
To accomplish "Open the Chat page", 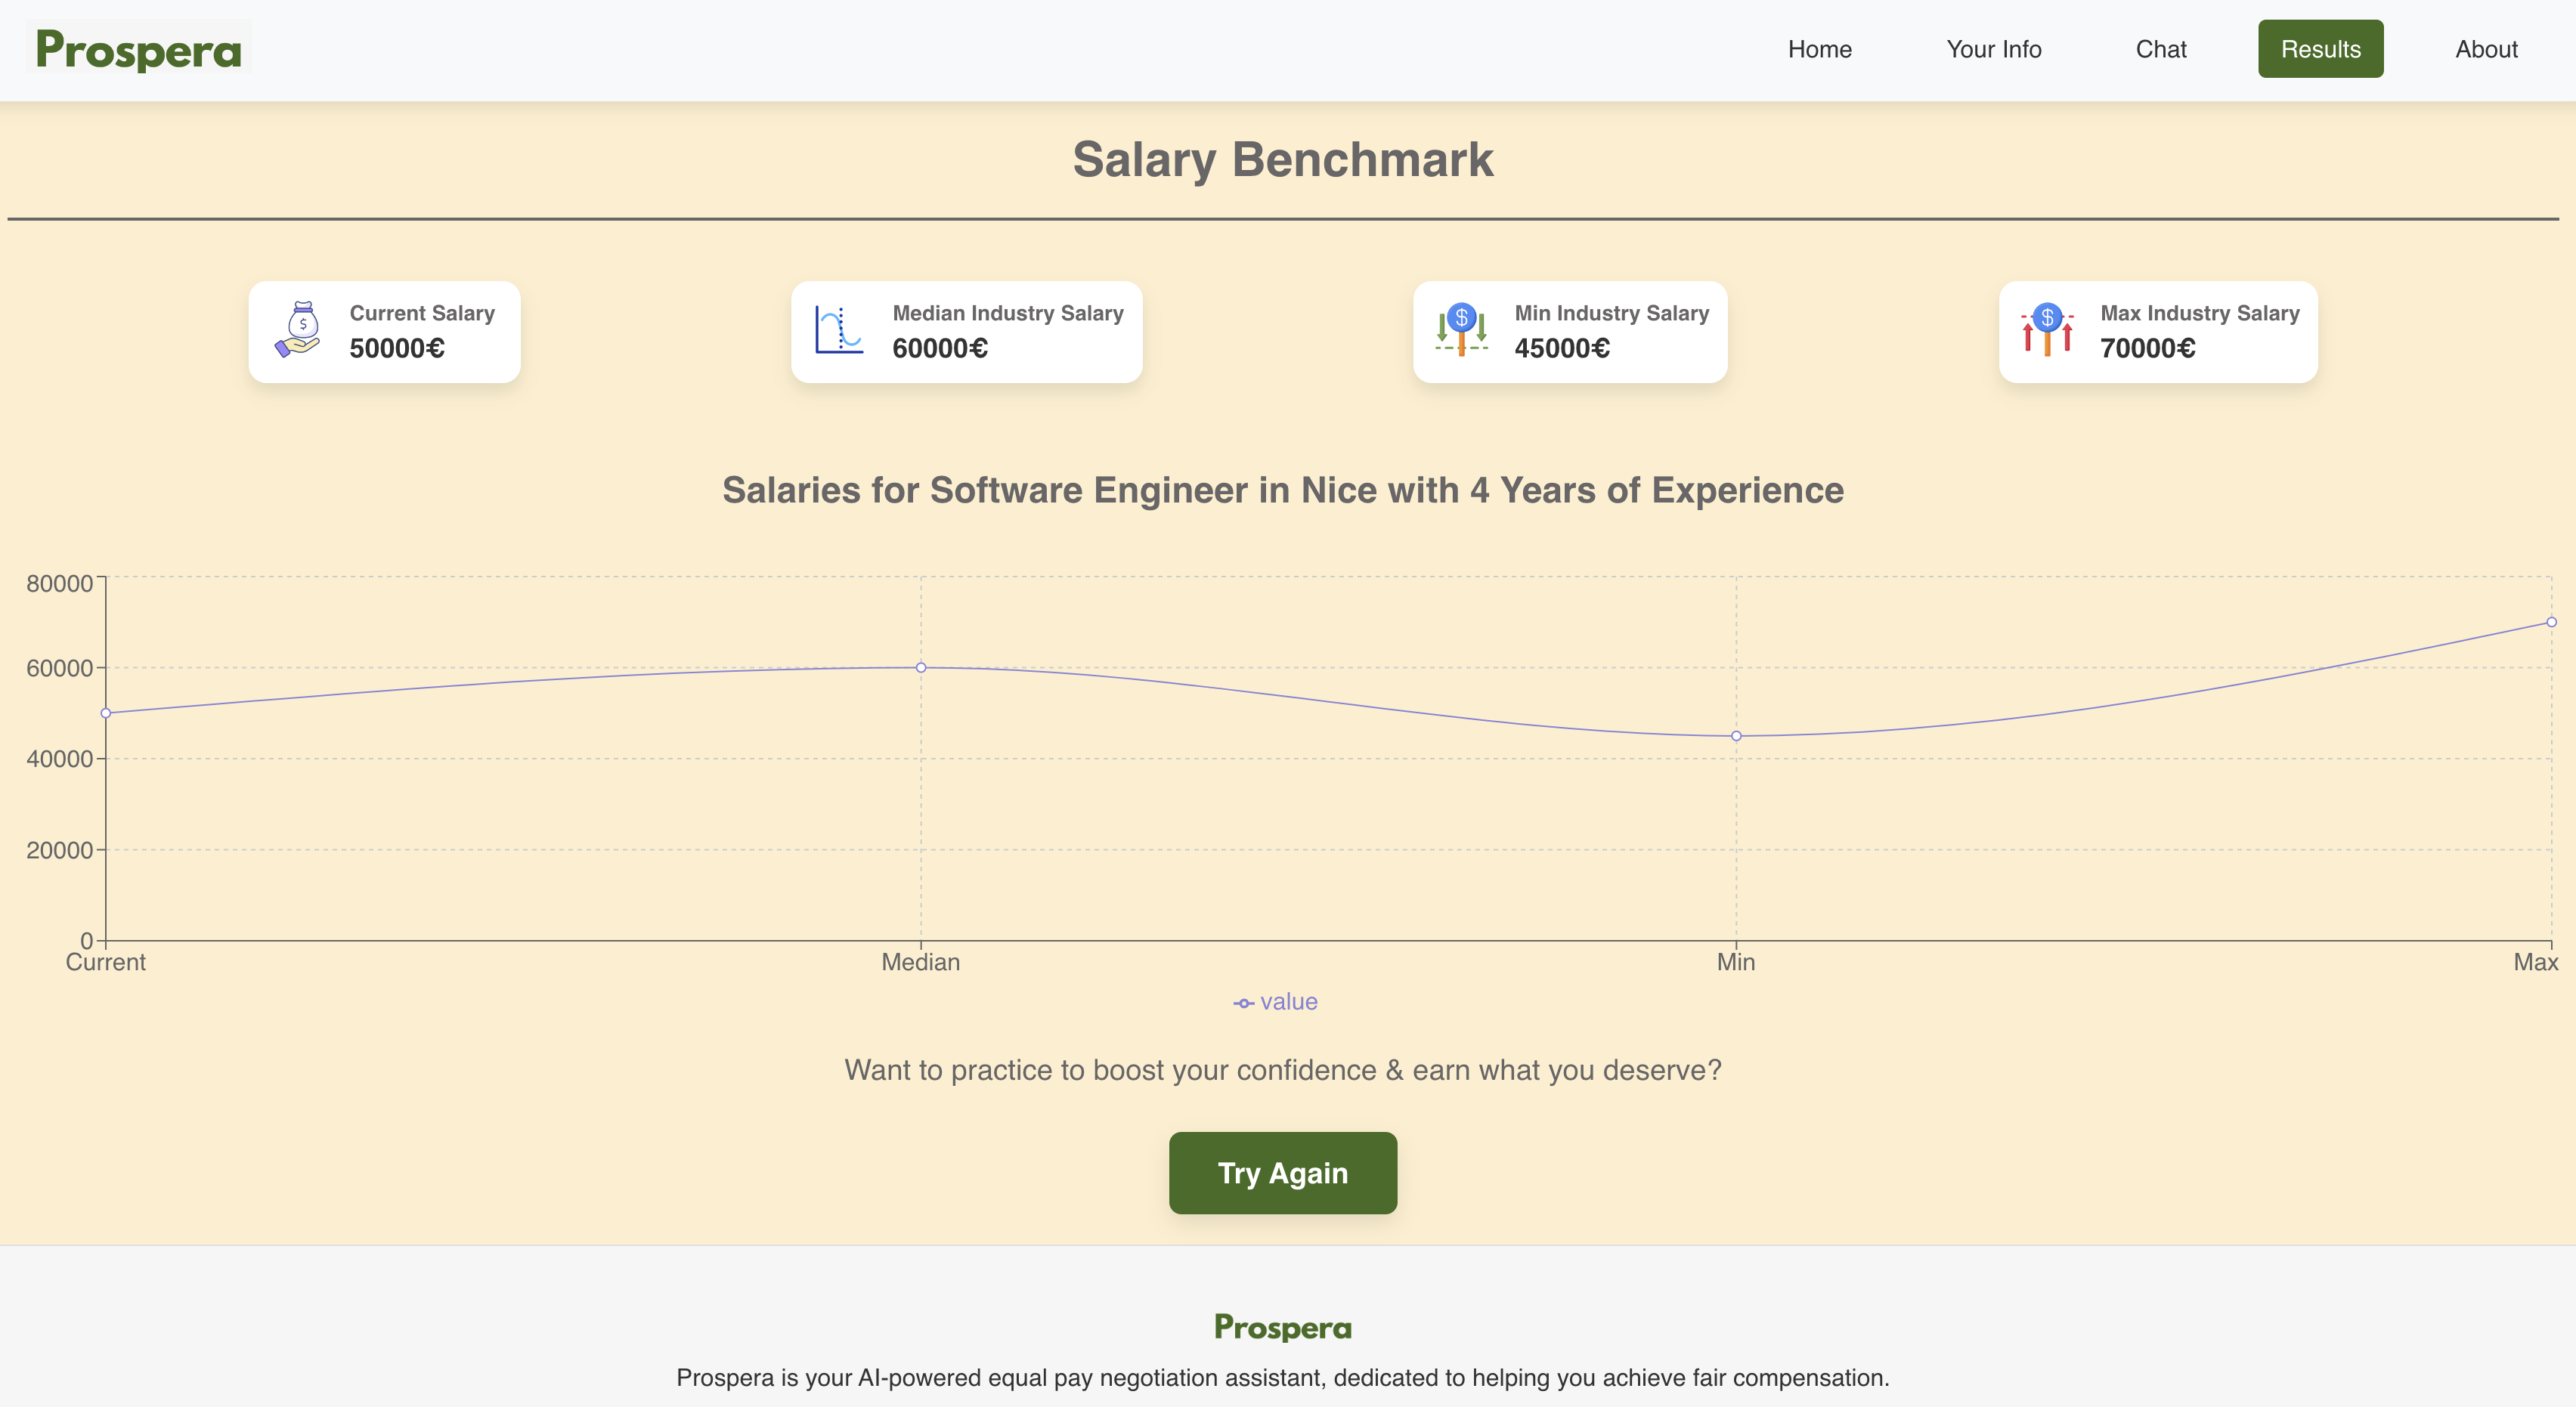I will [x=2160, y=49].
